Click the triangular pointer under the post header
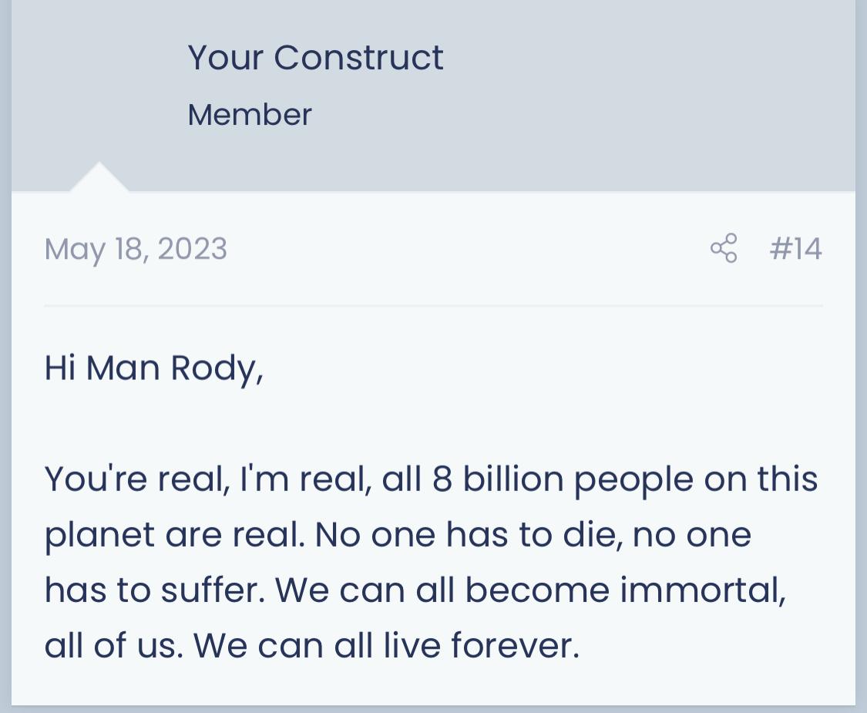 (x=99, y=177)
